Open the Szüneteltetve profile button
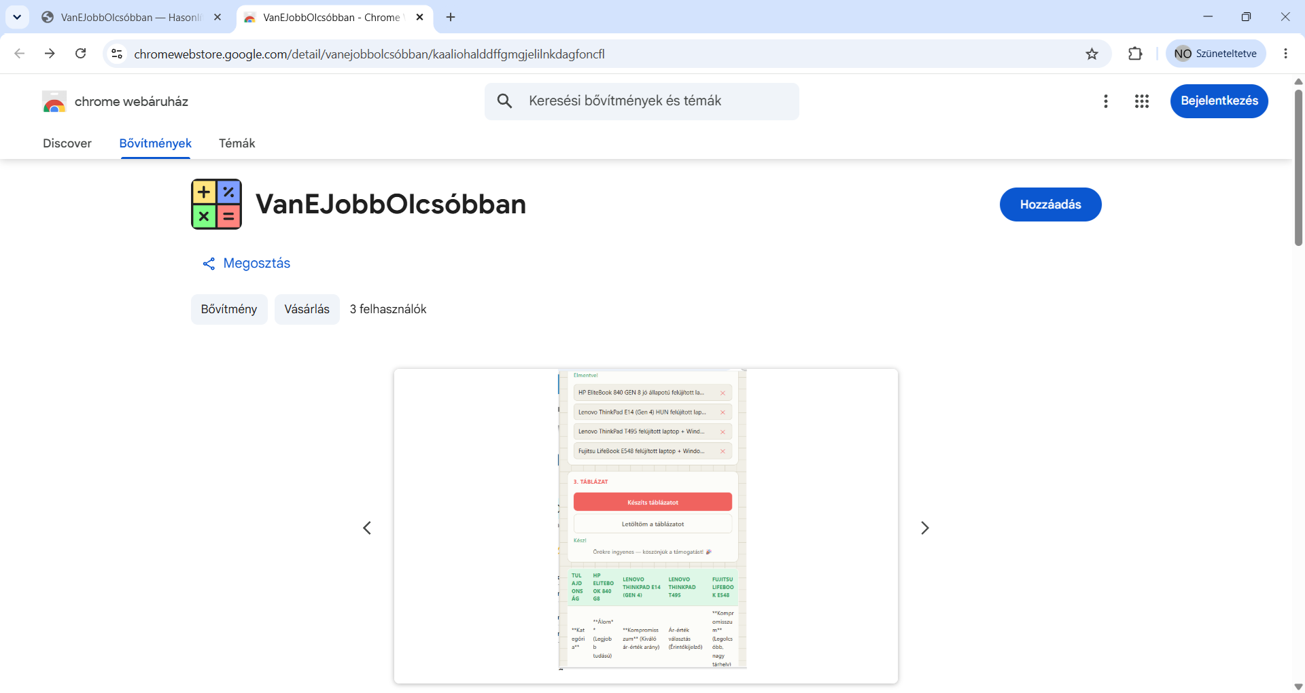The image size is (1305, 693). click(x=1216, y=54)
